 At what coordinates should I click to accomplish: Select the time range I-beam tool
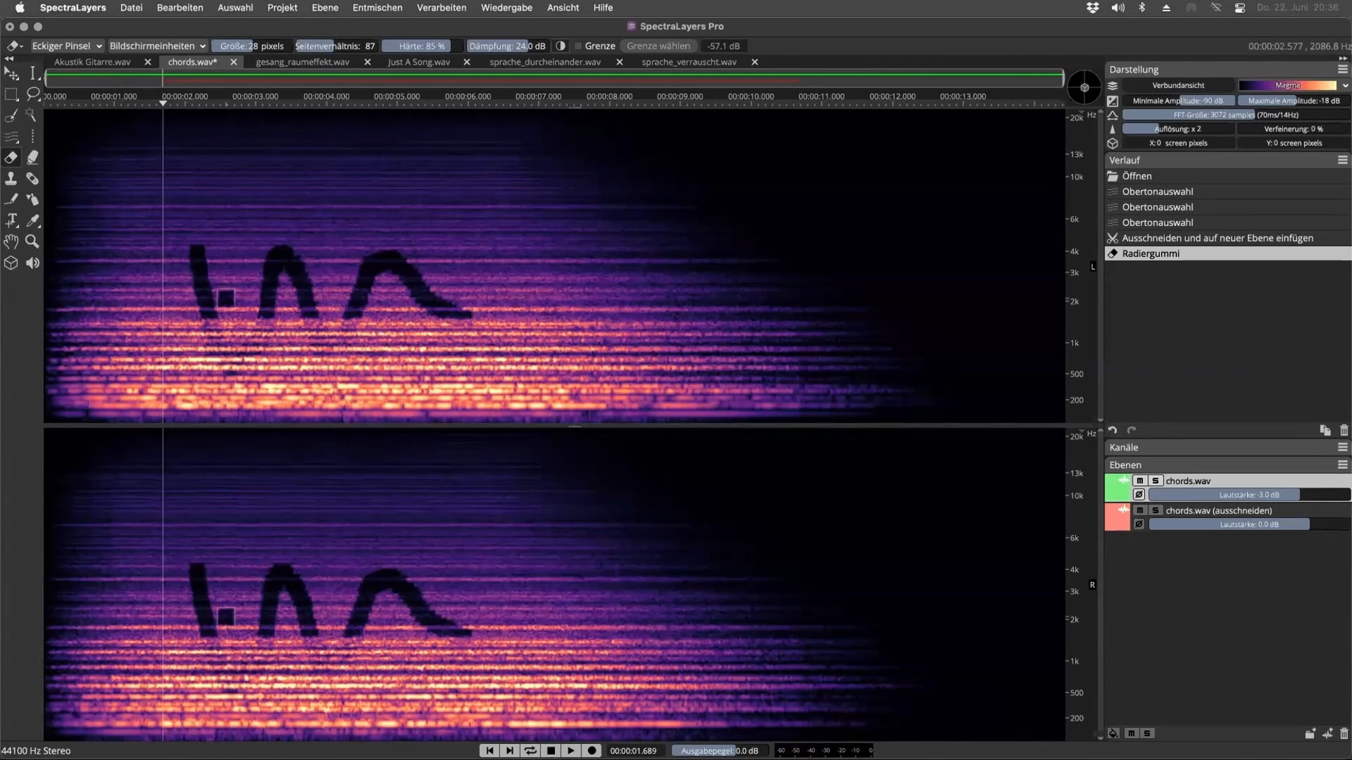[x=32, y=74]
